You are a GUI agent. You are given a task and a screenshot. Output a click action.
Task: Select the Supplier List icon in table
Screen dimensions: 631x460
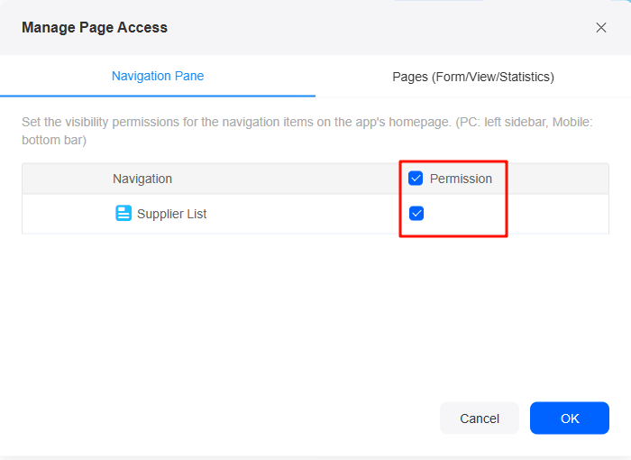pos(123,213)
